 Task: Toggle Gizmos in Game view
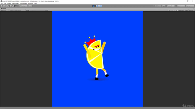tap(191, 10)
